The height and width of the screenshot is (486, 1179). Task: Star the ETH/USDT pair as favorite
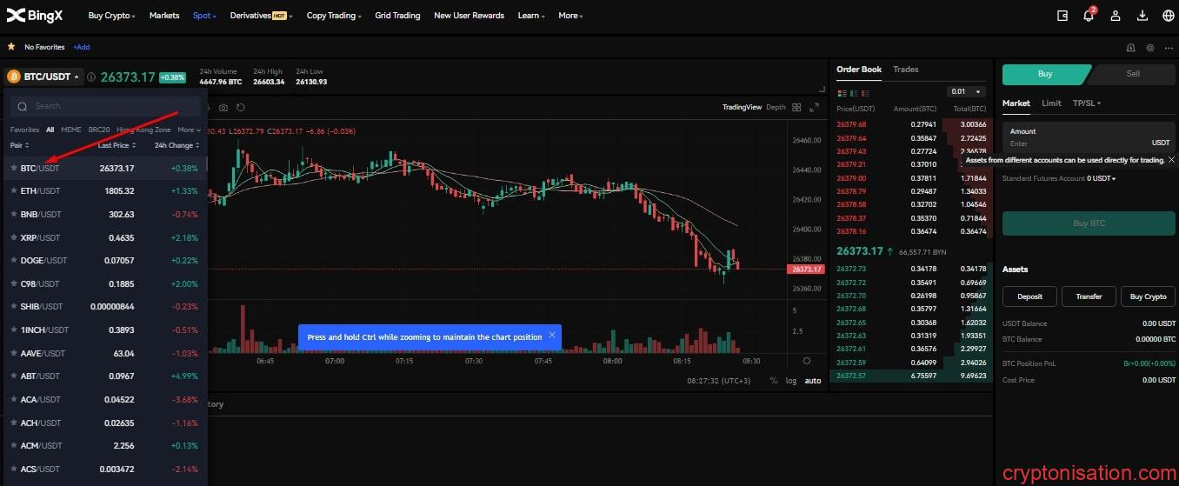coord(13,191)
